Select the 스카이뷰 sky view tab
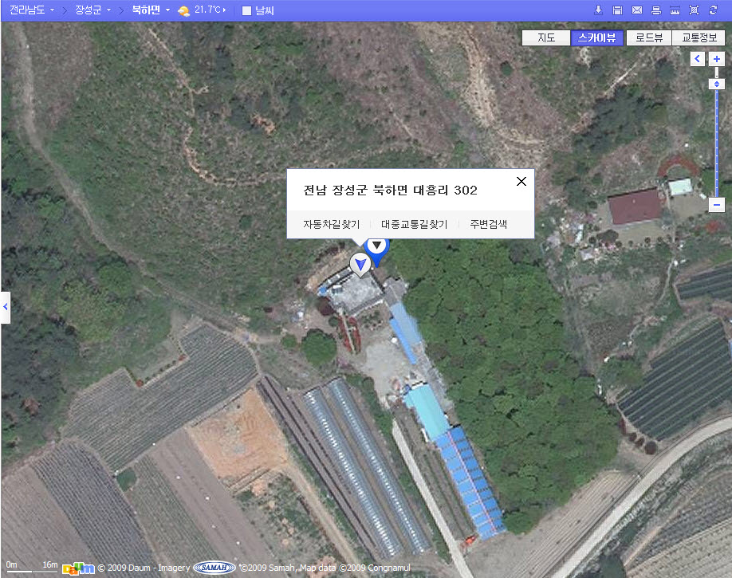Viewport: 732px width, 578px height. [596, 37]
